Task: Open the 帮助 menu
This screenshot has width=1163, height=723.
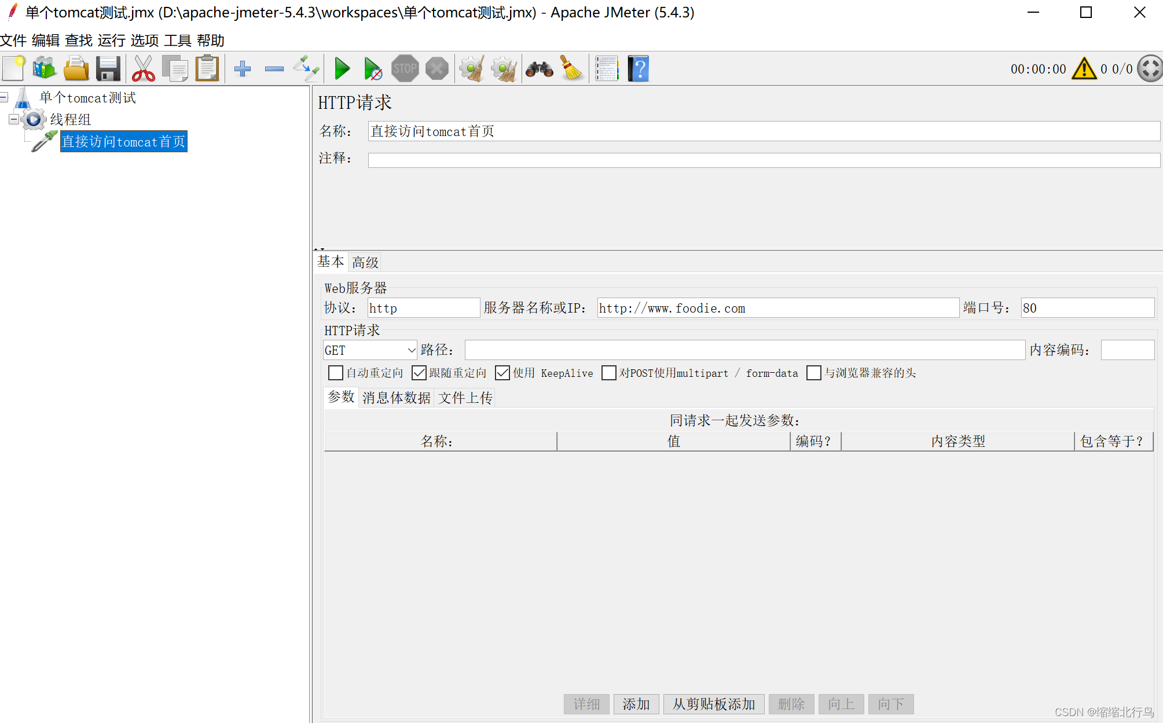Action: click(x=211, y=41)
